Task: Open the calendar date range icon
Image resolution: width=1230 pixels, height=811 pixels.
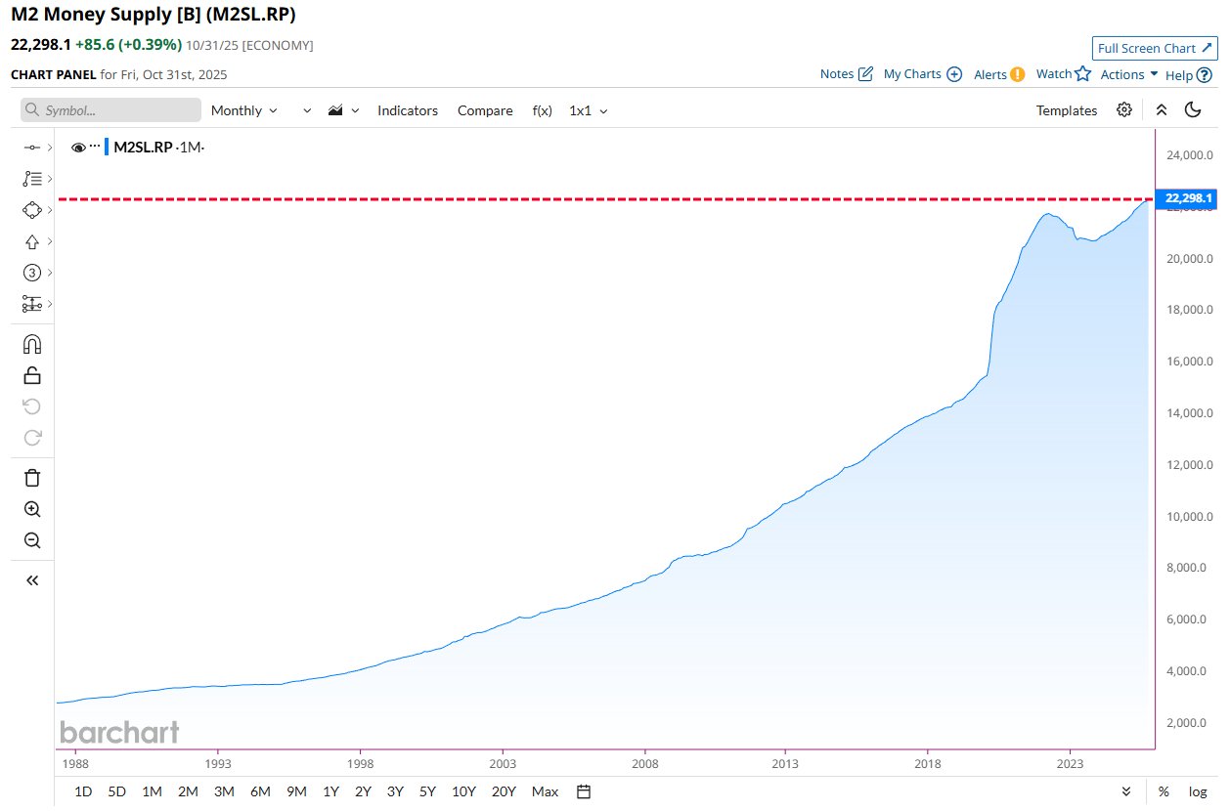Action: [584, 791]
